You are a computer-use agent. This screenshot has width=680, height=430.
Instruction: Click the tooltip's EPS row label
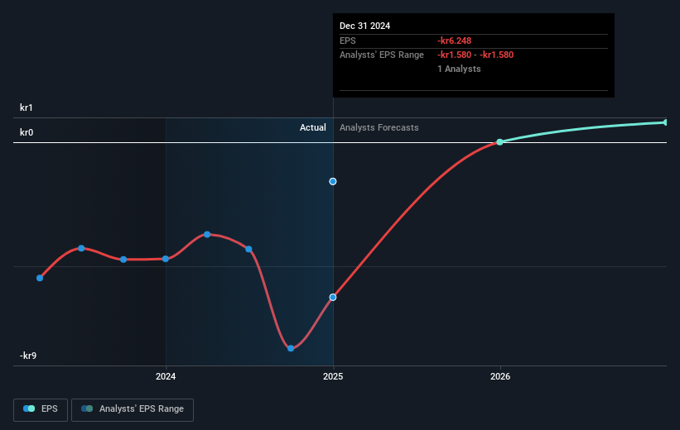(x=347, y=41)
